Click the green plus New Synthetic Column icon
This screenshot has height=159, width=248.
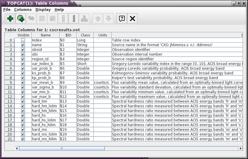(x=10, y=19)
